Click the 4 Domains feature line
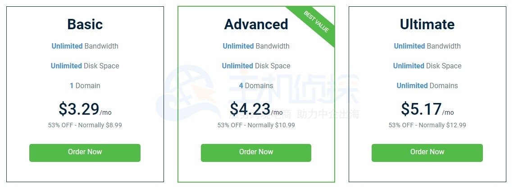Viewport: 514px width, 188px height. (x=256, y=85)
